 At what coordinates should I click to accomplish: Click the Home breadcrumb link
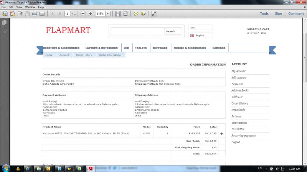click(49, 55)
